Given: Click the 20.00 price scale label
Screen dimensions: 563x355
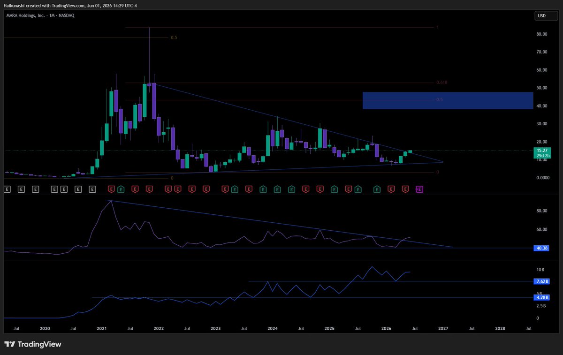Looking at the screenshot, I should [x=542, y=142].
